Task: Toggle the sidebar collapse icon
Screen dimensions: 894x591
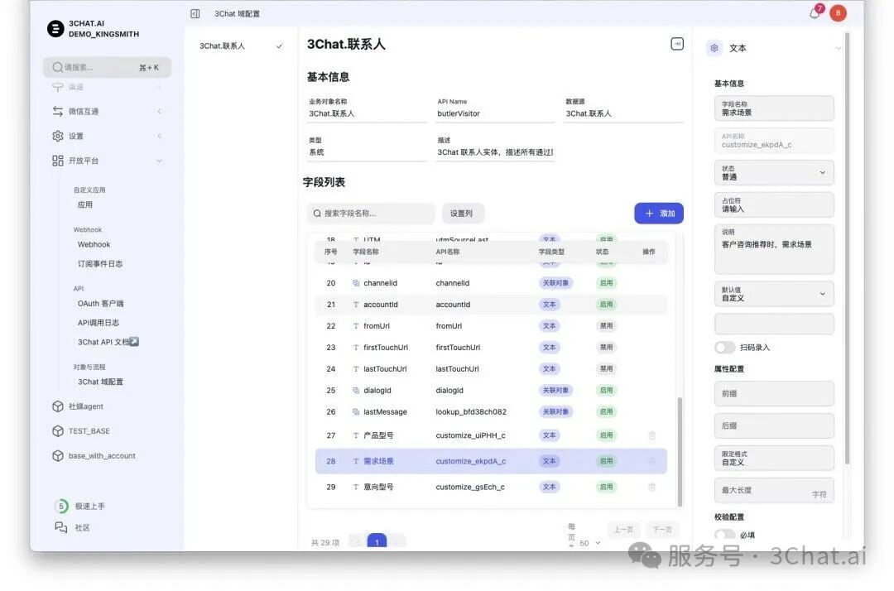Action: click(x=195, y=14)
